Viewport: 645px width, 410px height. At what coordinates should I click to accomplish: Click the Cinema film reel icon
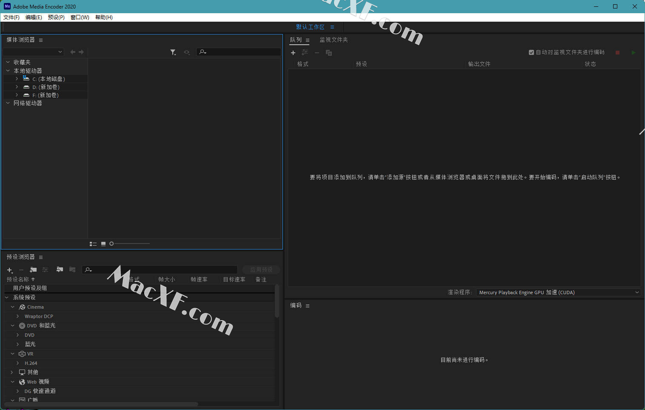point(22,307)
